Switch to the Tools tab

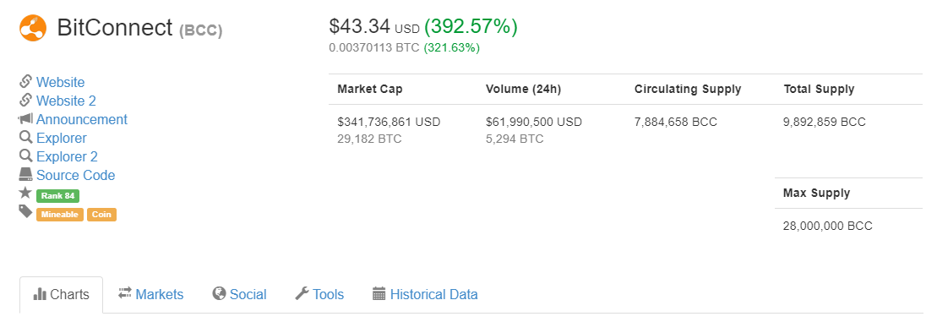click(x=319, y=294)
